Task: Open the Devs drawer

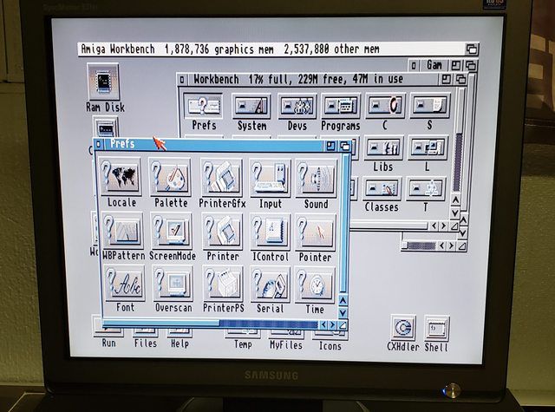Action: (x=297, y=107)
